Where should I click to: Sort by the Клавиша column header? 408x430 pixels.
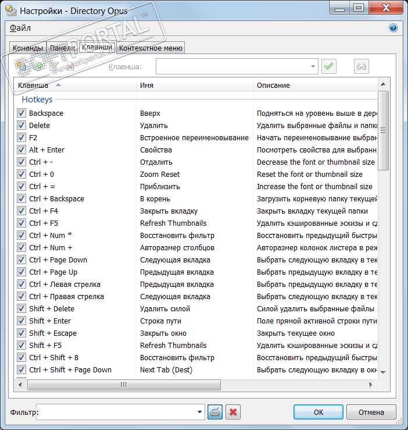click(75, 86)
